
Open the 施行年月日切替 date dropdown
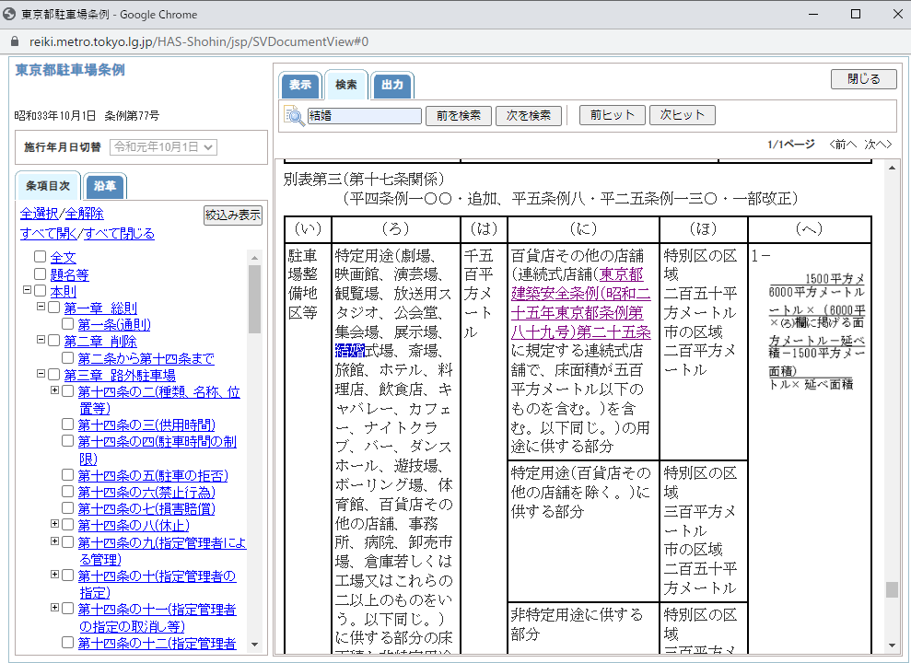(163, 147)
